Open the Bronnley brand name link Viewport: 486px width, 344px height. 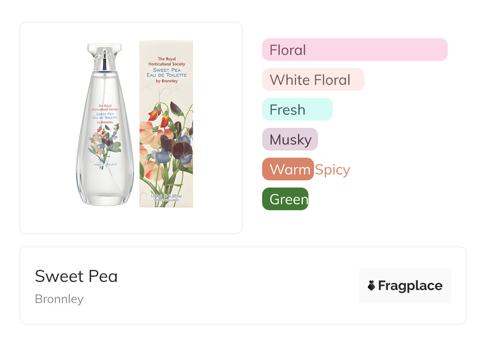click(x=59, y=299)
